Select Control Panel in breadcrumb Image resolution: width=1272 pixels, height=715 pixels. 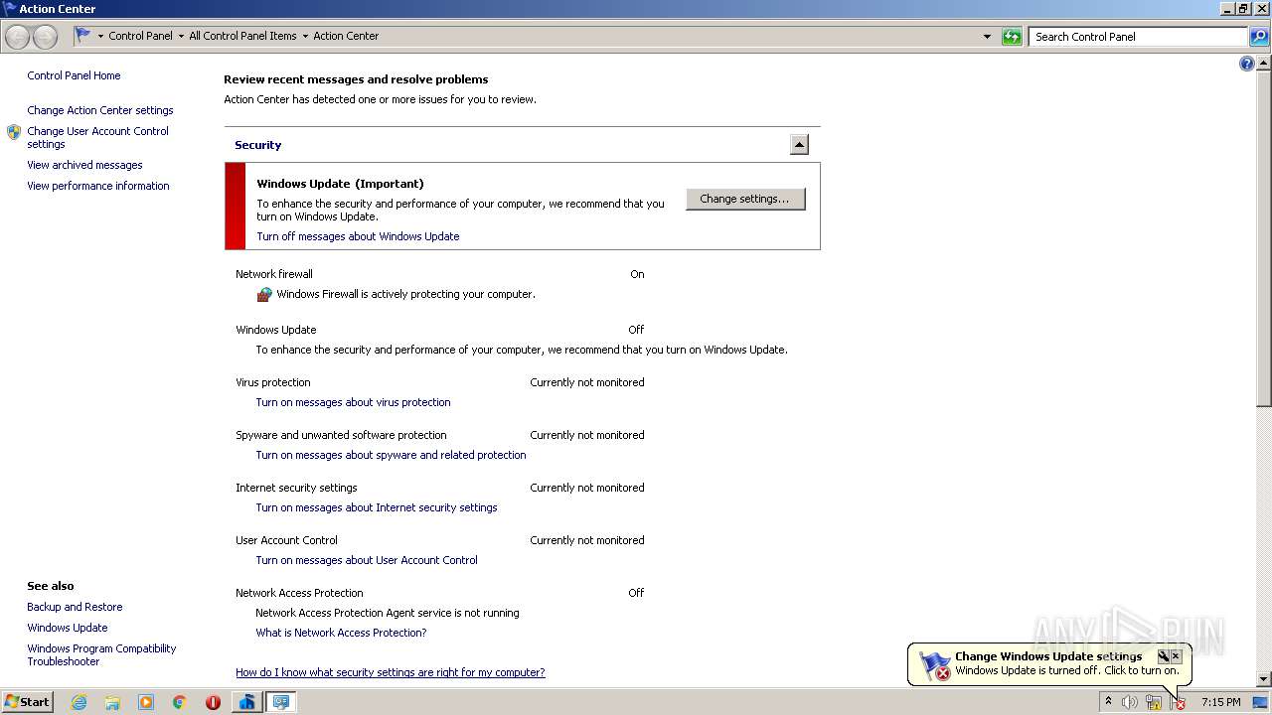point(140,36)
